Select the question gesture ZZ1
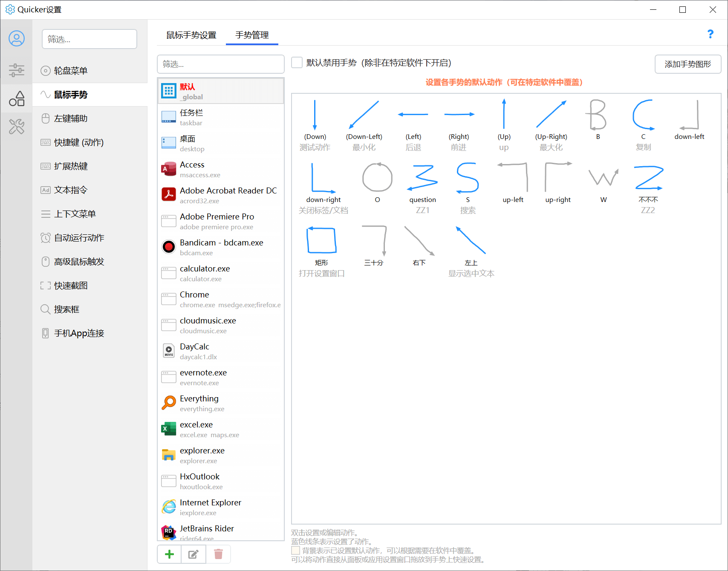Viewport: 728px width, 571px height. pyautogui.click(x=422, y=188)
